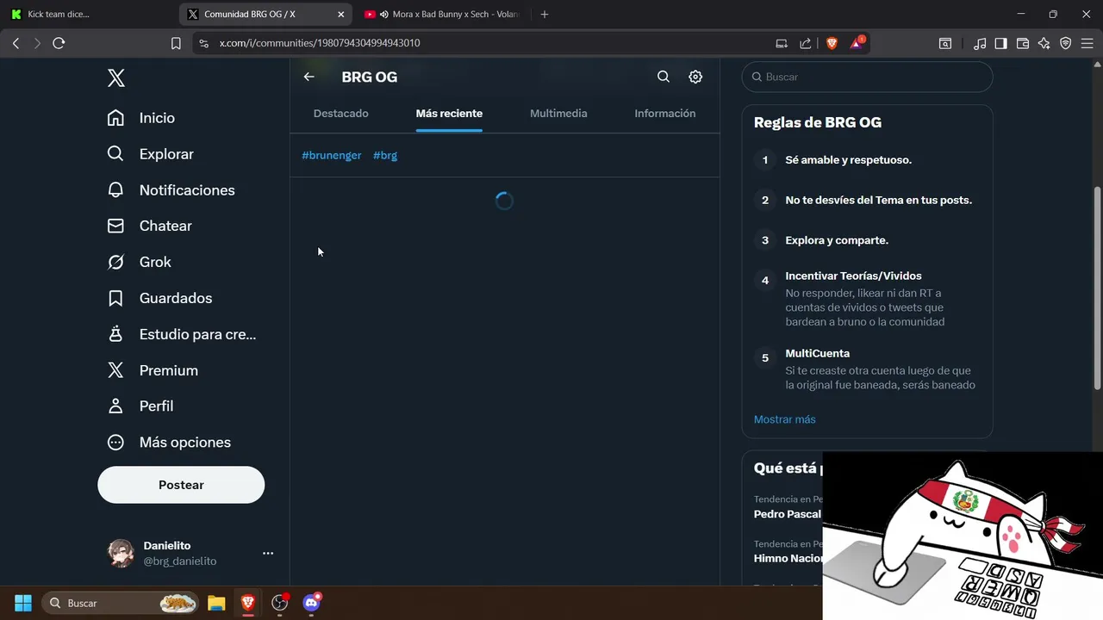Open Chatear messages
1103x620 pixels.
pyautogui.click(x=149, y=226)
